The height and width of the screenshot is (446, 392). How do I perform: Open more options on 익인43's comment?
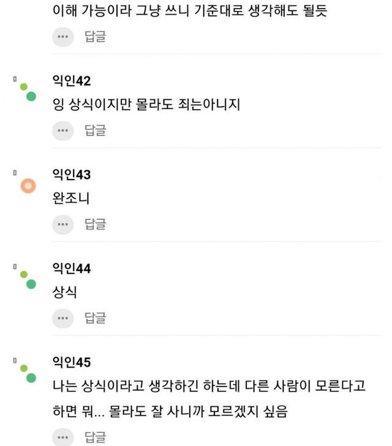pyautogui.click(x=62, y=224)
